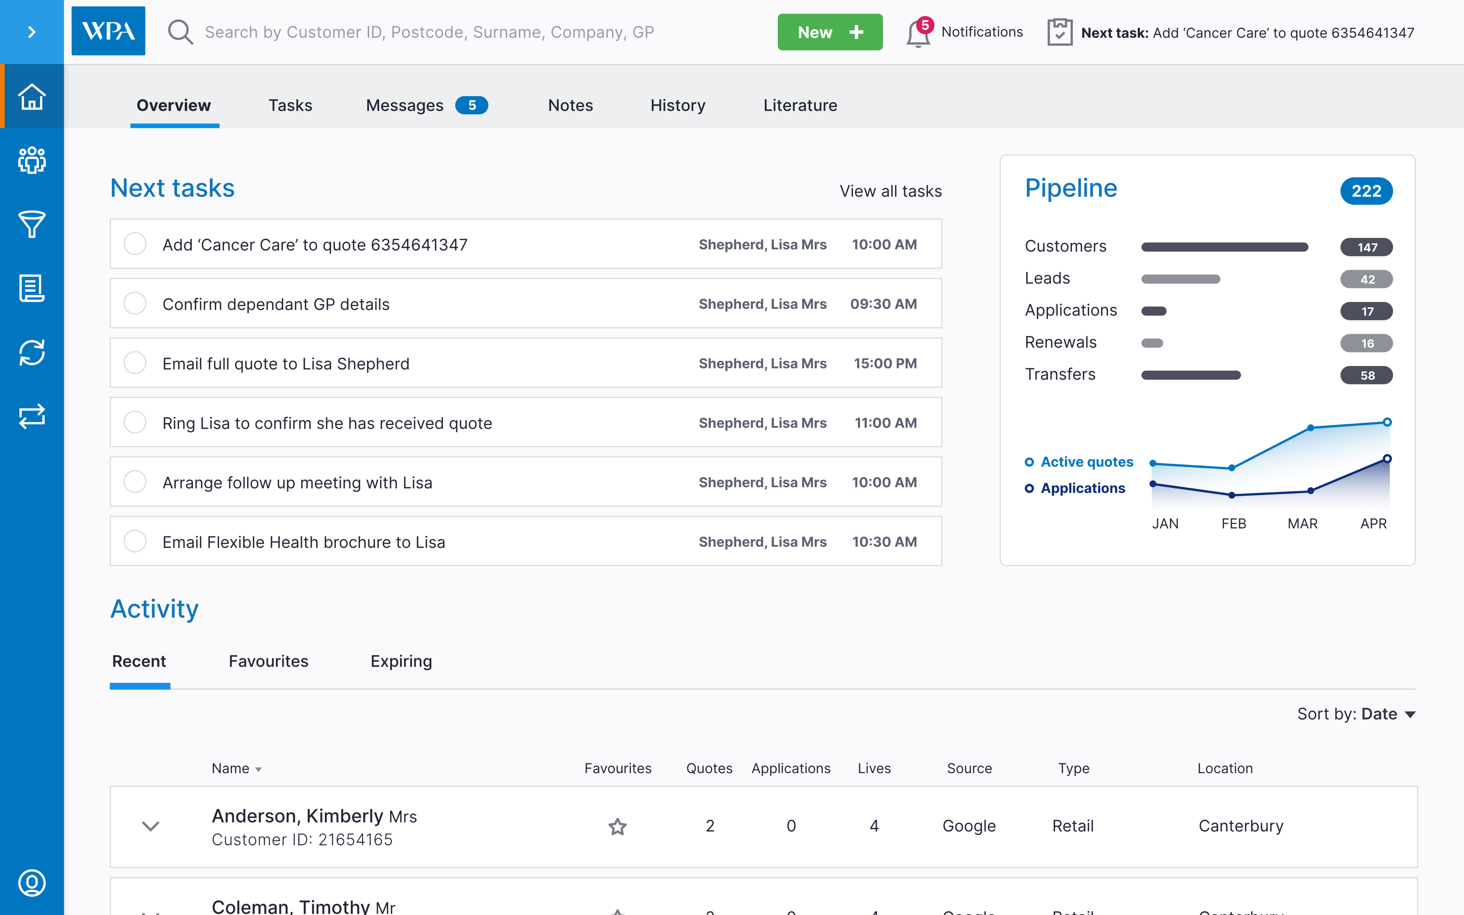
Task: Click the user profile icon at sidebar bottom
Action: tap(31, 882)
